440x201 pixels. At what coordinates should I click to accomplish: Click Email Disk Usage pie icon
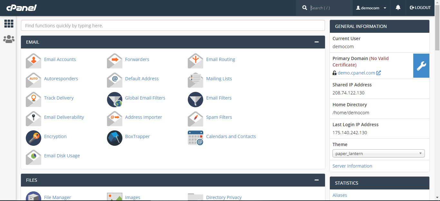tap(33, 157)
